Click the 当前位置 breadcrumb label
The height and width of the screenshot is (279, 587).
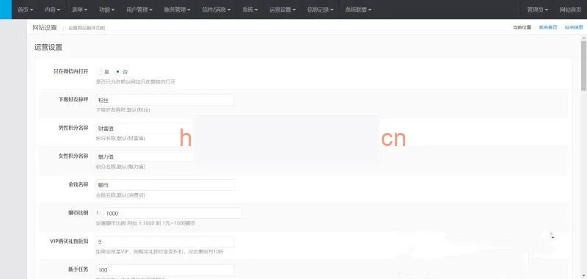[522, 27]
